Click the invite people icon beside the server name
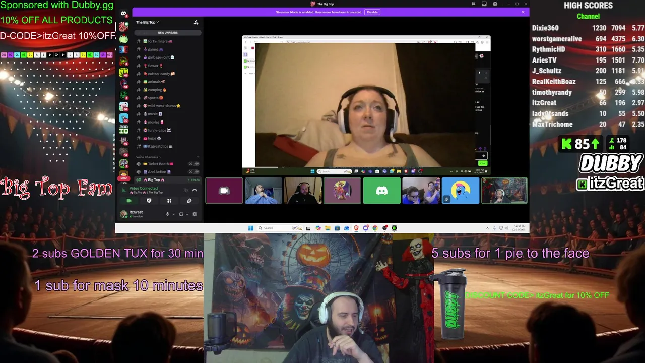645x363 pixels. point(196,22)
